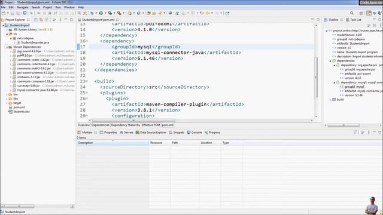Switch to the Overview editor tab
Viewport: 383px width, 215px height.
(x=84, y=125)
